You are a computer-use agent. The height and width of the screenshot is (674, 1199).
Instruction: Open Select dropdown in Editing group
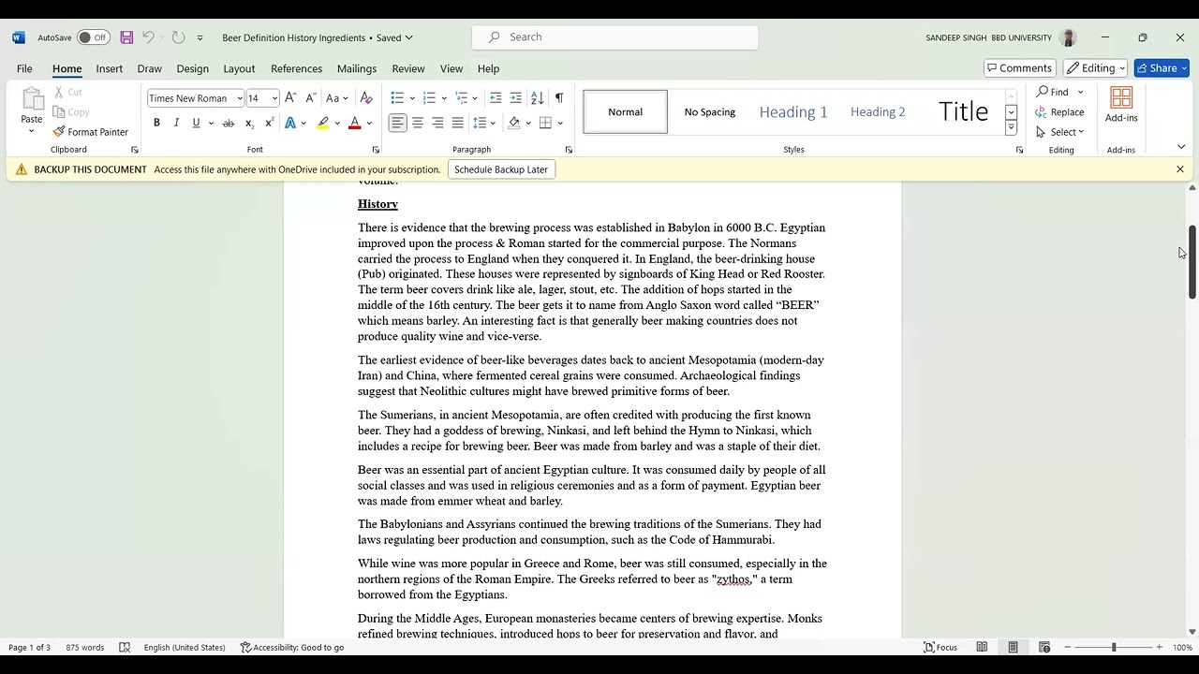click(1059, 132)
